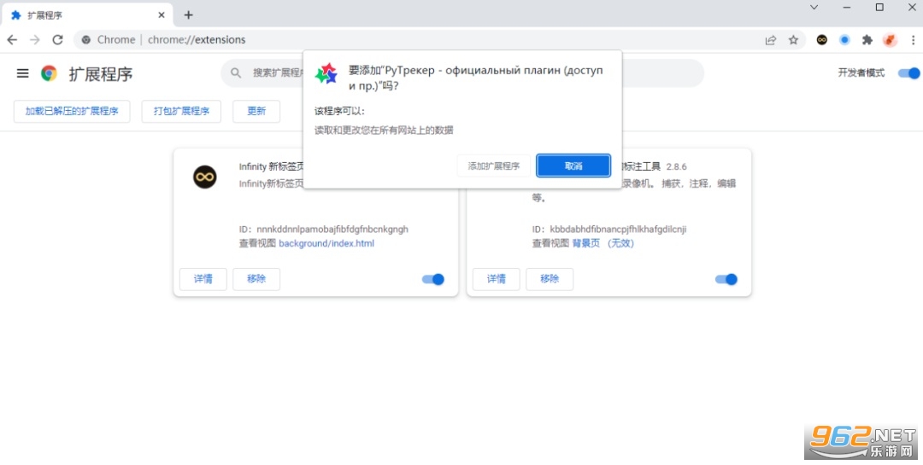The width and height of the screenshot is (923, 465).
Task: Toggle off the Infinity extension switch
Action: point(433,279)
